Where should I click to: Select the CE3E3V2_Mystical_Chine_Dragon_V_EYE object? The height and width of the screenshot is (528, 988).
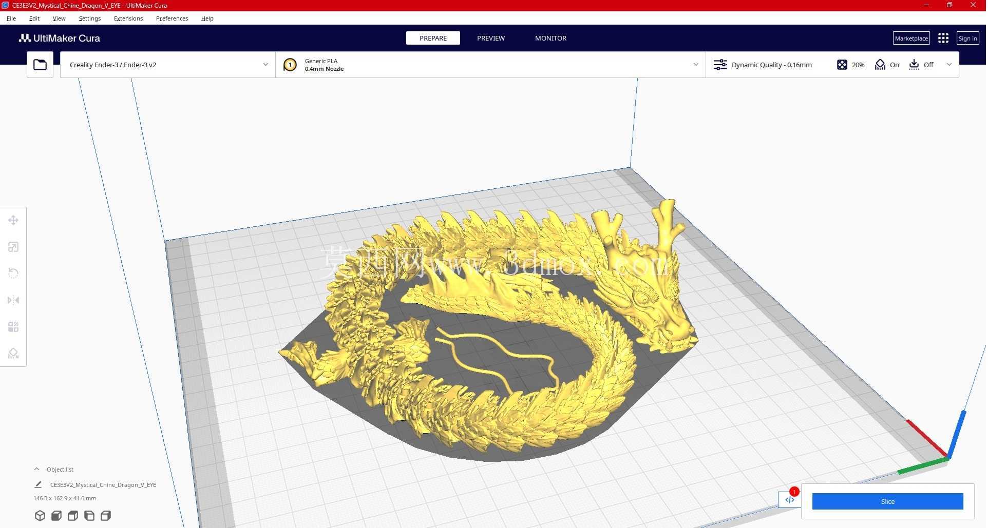(x=103, y=484)
